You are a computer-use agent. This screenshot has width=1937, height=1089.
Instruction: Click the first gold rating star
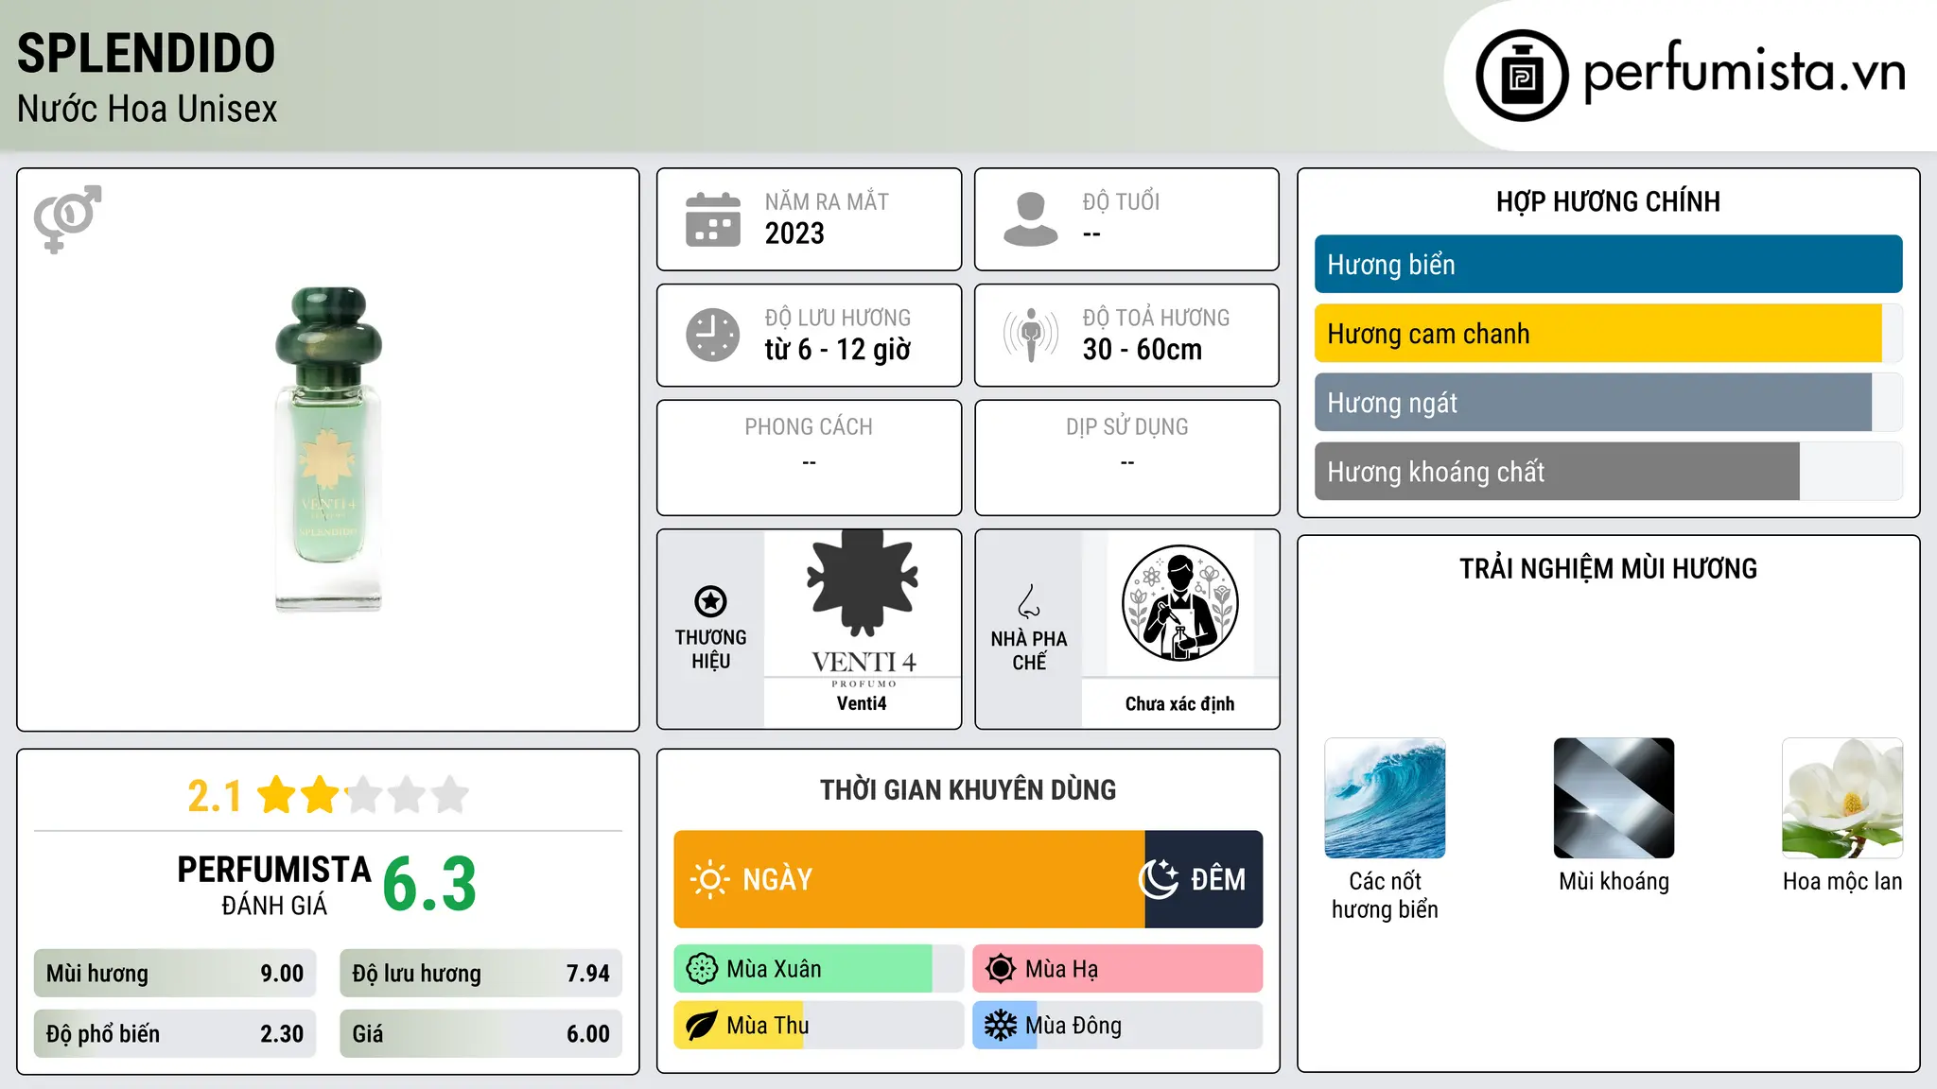tap(277, 795)
